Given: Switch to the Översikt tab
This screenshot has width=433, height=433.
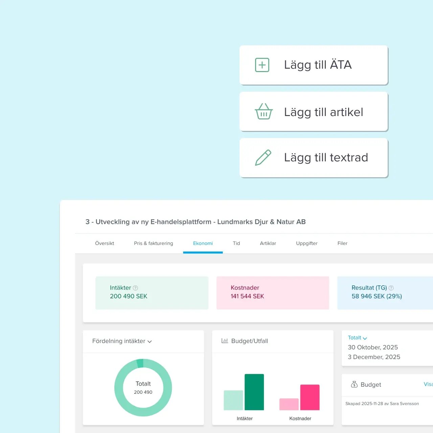Looking at the screenshot, I should coord(105,243).
